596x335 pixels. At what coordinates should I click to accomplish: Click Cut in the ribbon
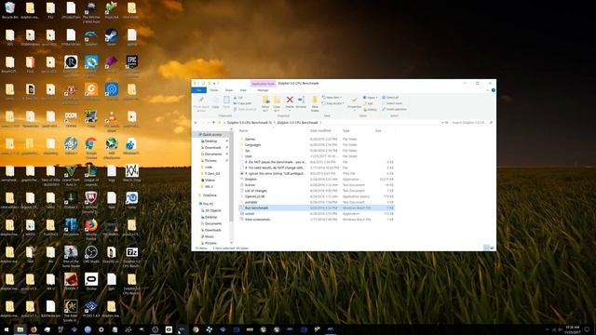(238, 98)
